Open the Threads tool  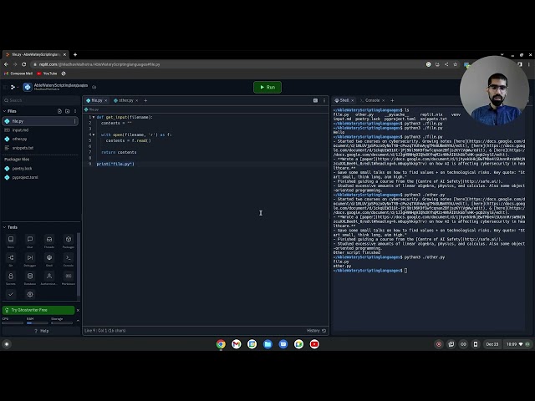point(49,241)
